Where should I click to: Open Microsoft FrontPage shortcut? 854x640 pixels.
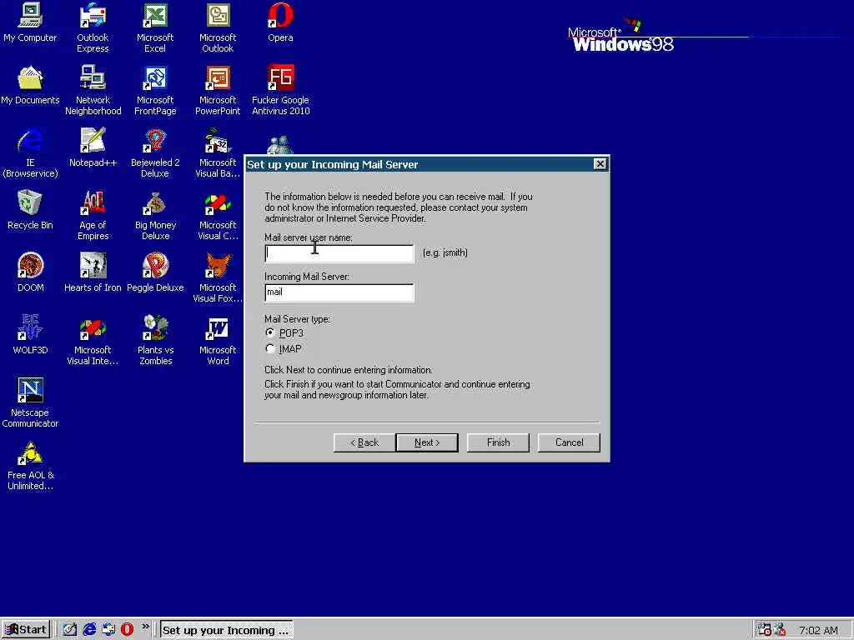pos(155,90)
